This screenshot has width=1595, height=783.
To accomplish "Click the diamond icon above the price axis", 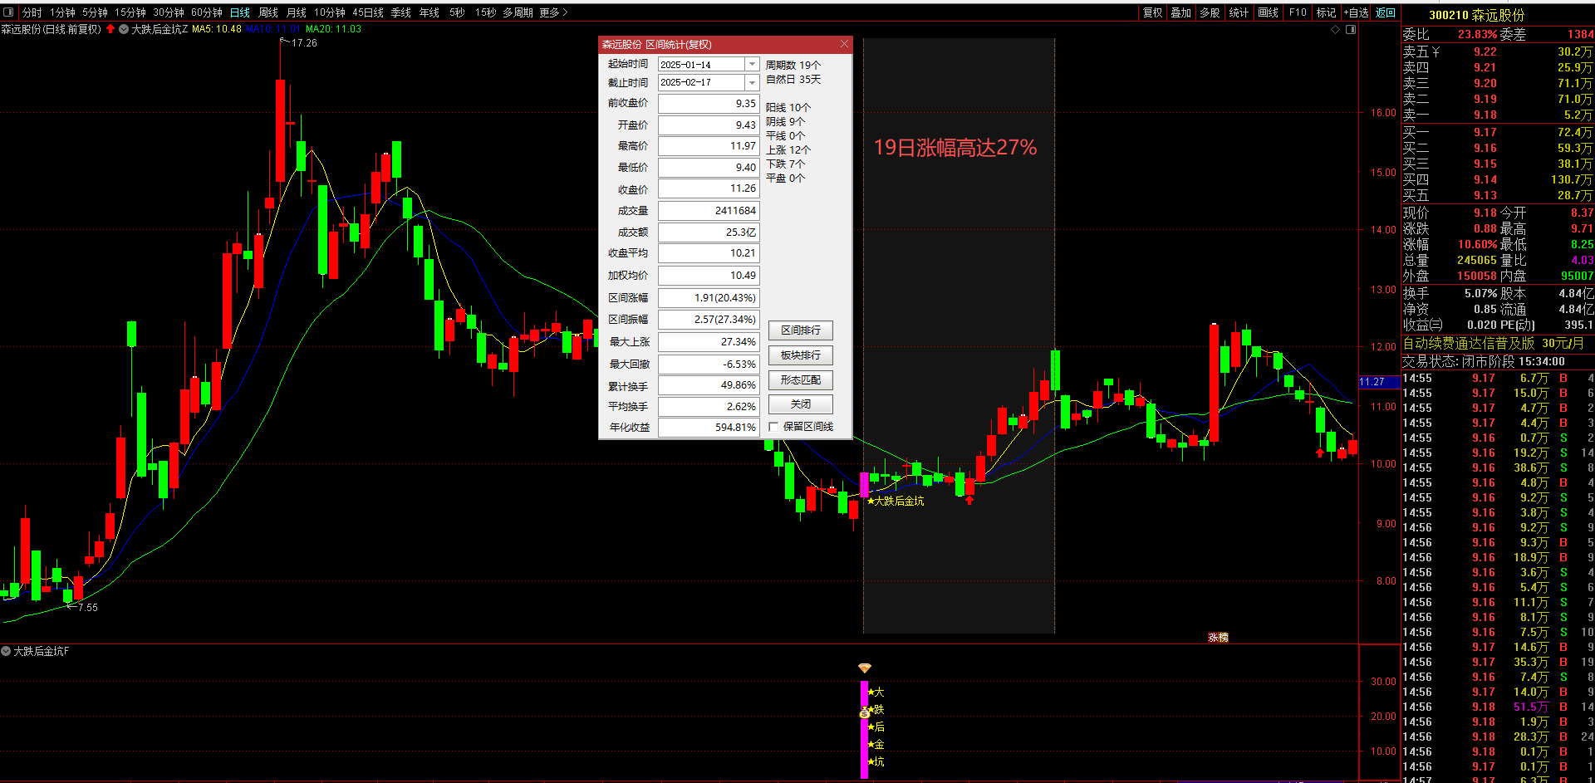I will point(1336,29).
